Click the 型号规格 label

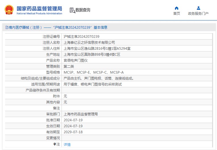[53, 72]
